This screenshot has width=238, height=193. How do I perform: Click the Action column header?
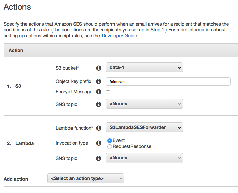(16, 50)
